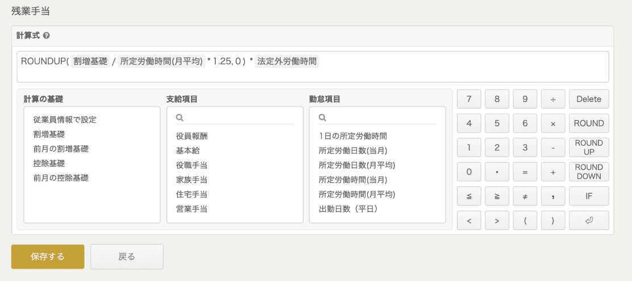Image resolution: width=632 pixels, height=281 pixels.
Task: Click the multiplication × key
Action: click(x=553, y=124)
